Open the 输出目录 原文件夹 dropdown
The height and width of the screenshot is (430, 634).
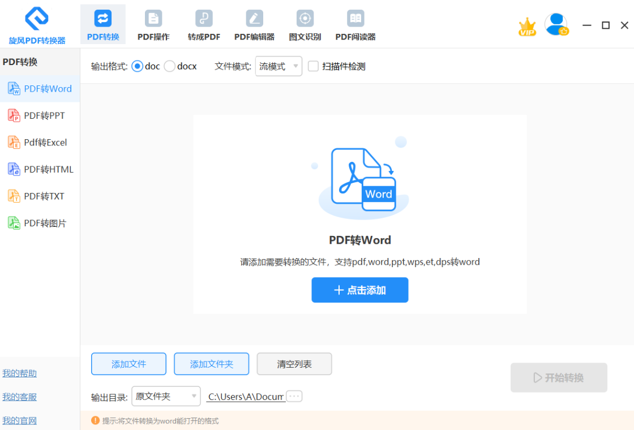(166, 397)
